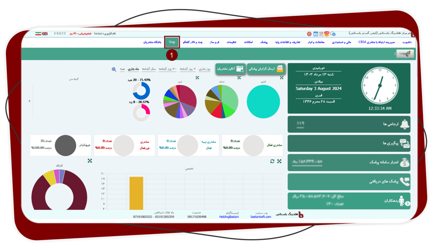Switch language with the UK flag
Image resolution: width=437 pixels, height=246 pixels.
pos(45,34)
